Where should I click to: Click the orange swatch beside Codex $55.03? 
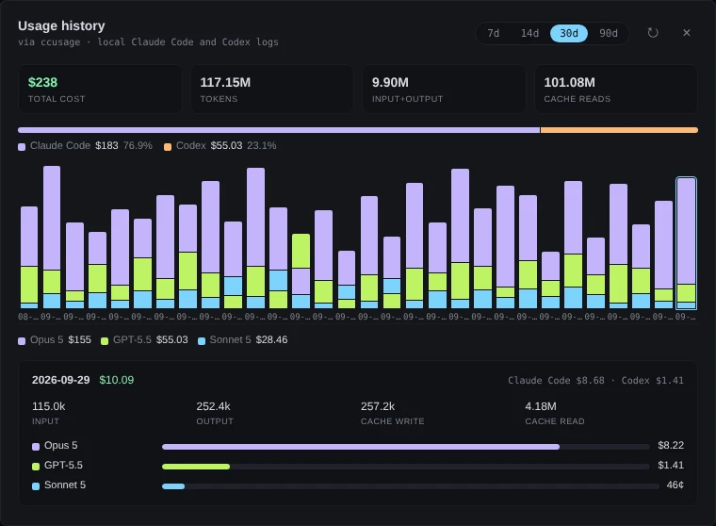click(168, 147)
